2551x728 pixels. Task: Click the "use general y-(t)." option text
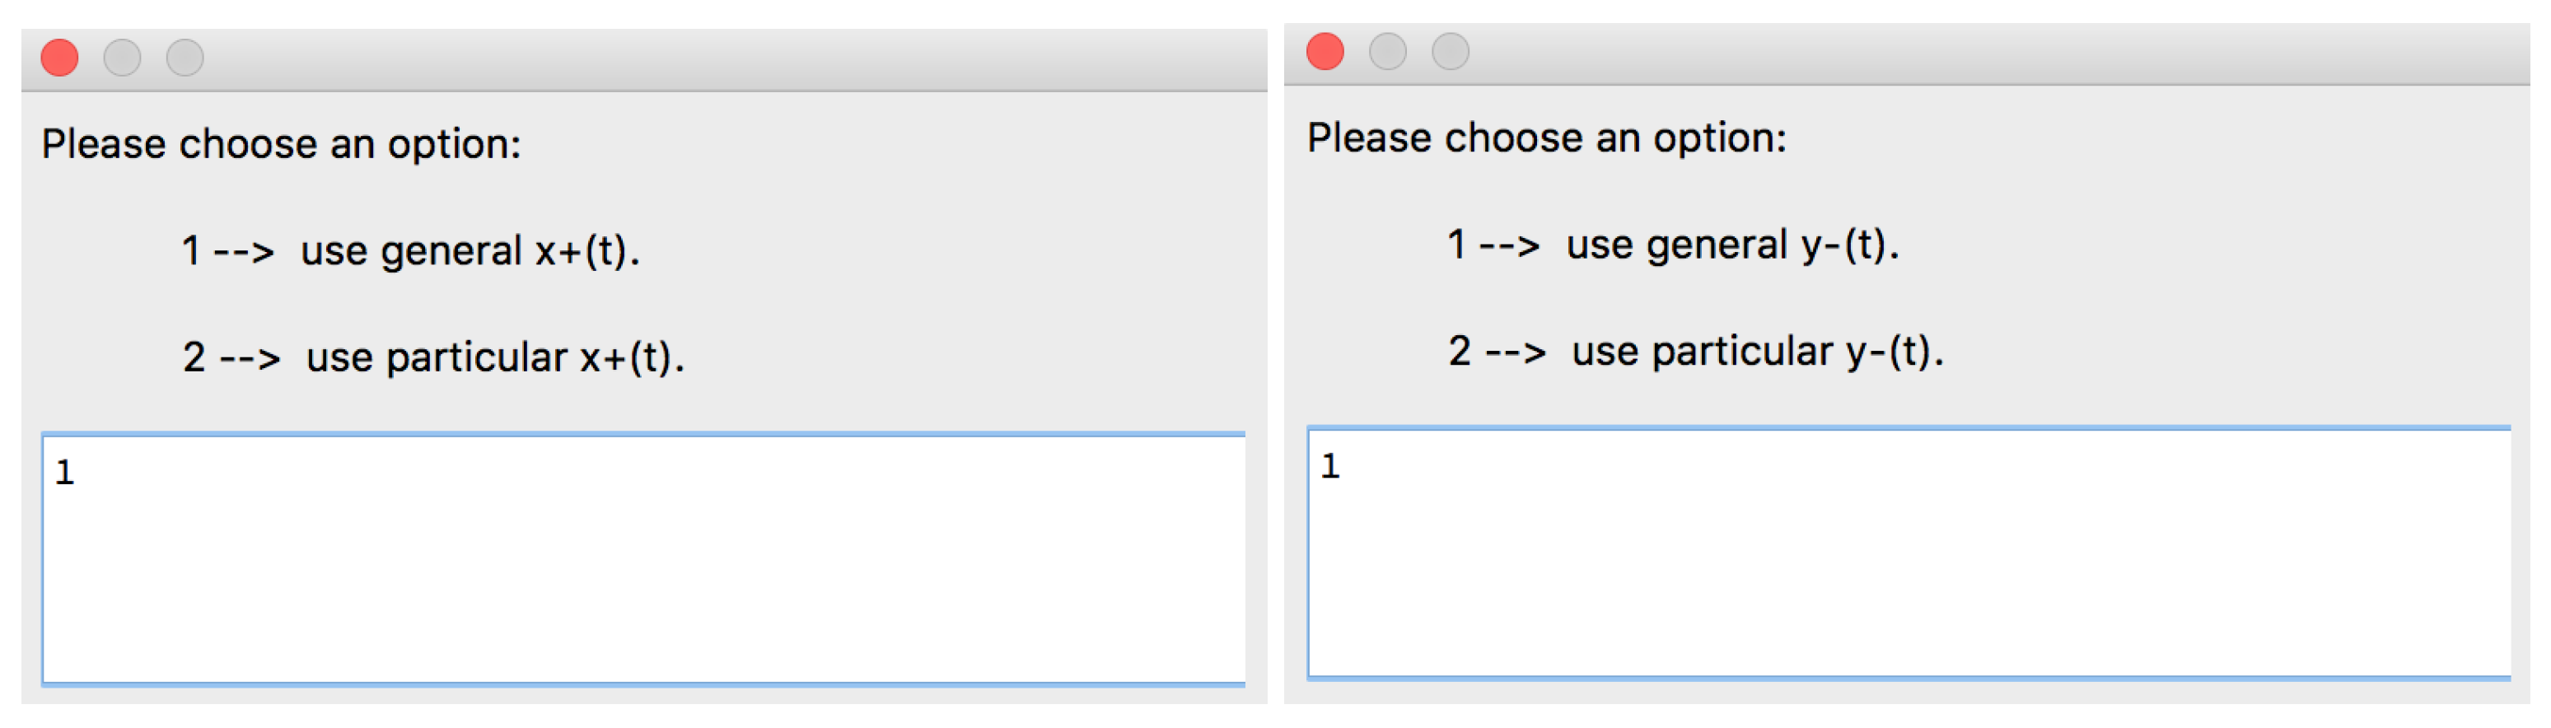coord(1733,245)
